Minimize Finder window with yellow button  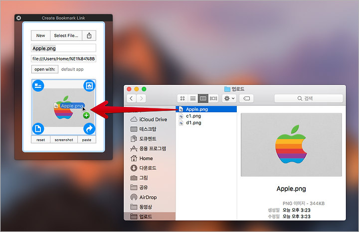[137, 89]
